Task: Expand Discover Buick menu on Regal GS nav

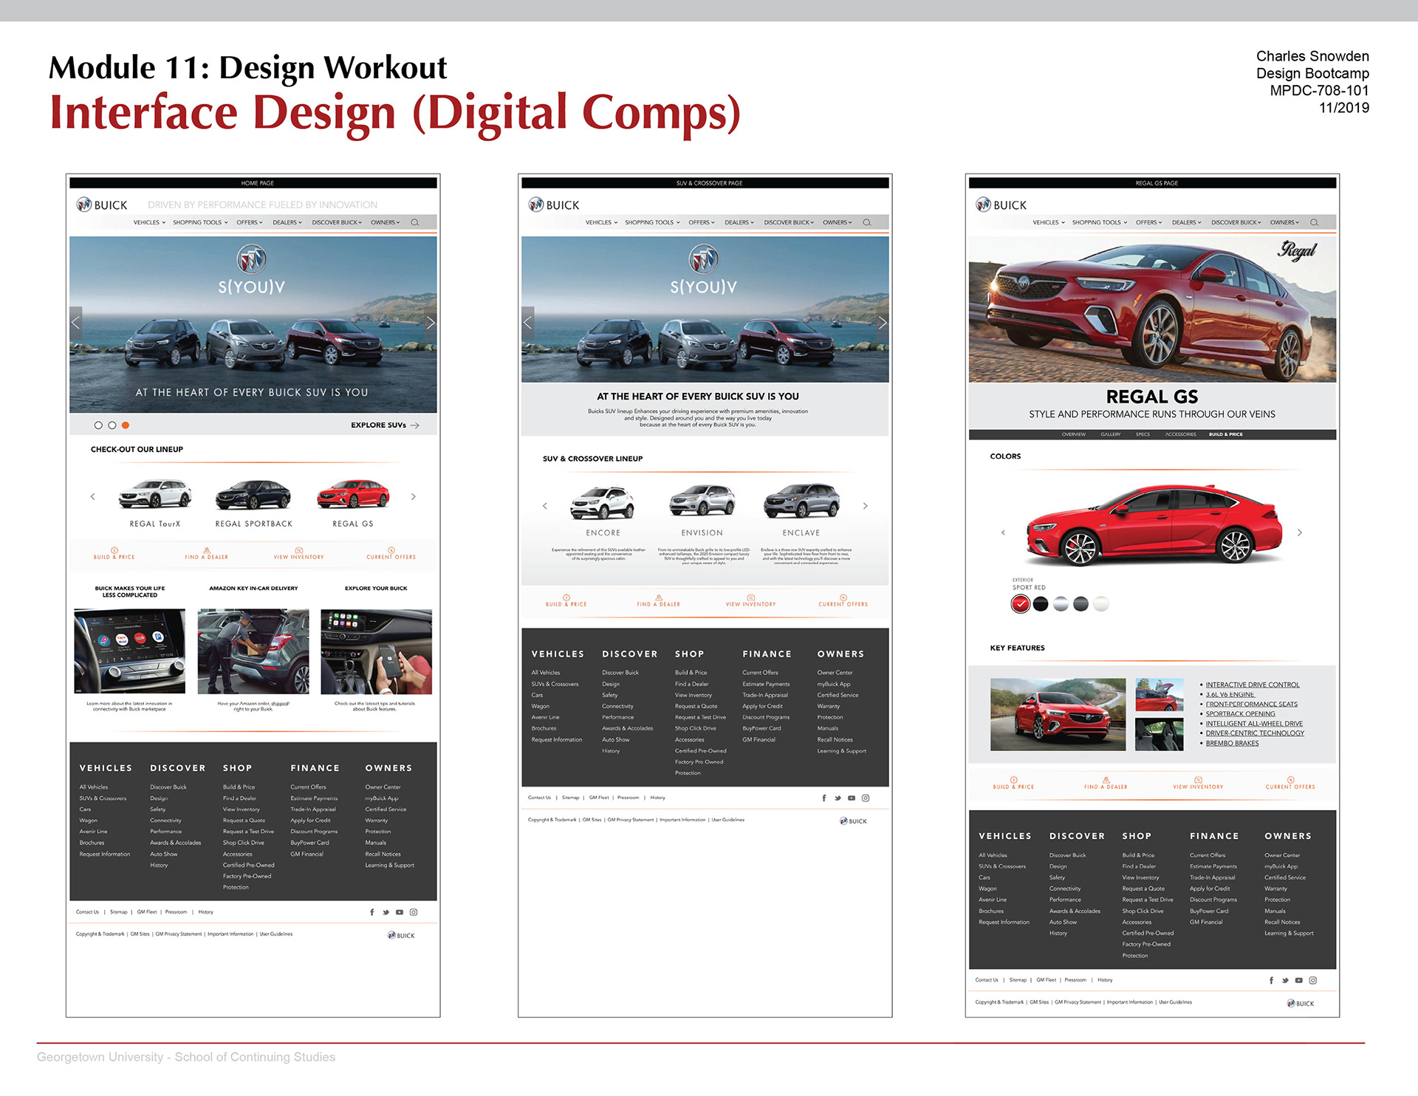Action: (x=1236, y=222)
